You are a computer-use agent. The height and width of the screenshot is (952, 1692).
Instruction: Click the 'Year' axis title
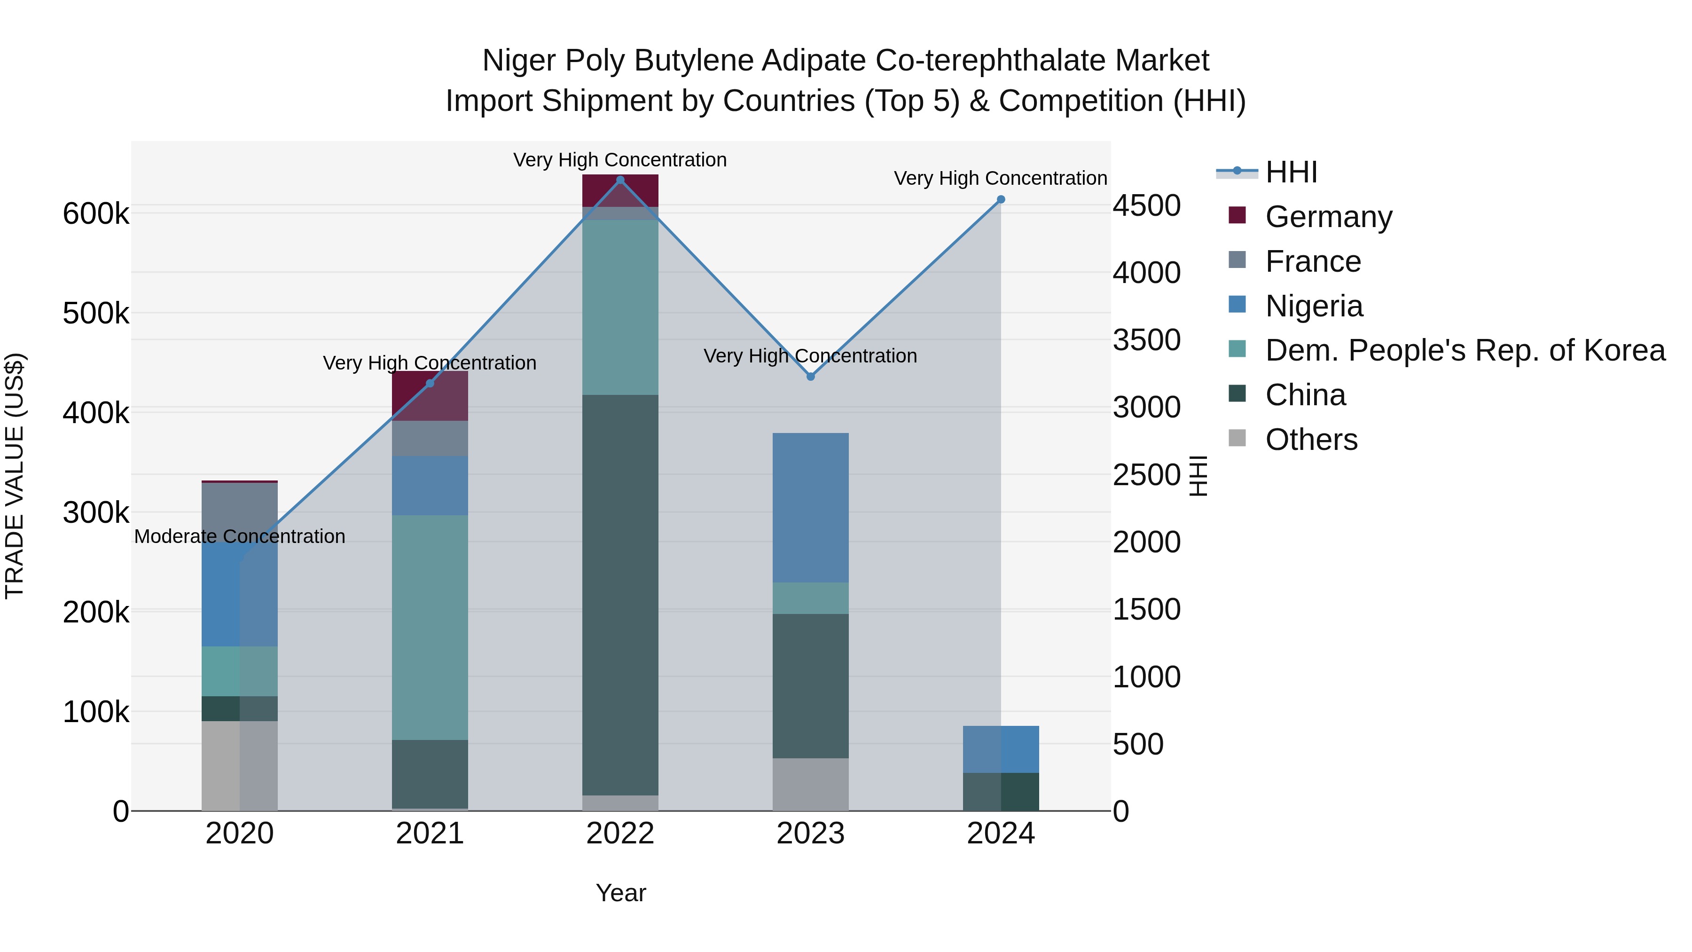point(621,894)
